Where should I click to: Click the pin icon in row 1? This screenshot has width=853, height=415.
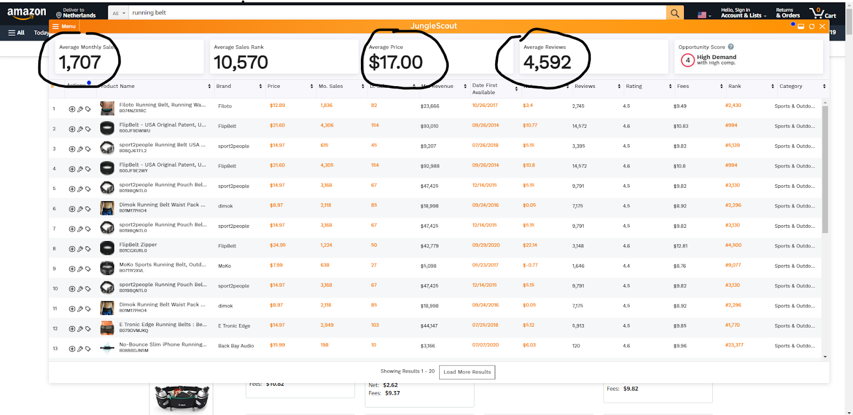80,109
